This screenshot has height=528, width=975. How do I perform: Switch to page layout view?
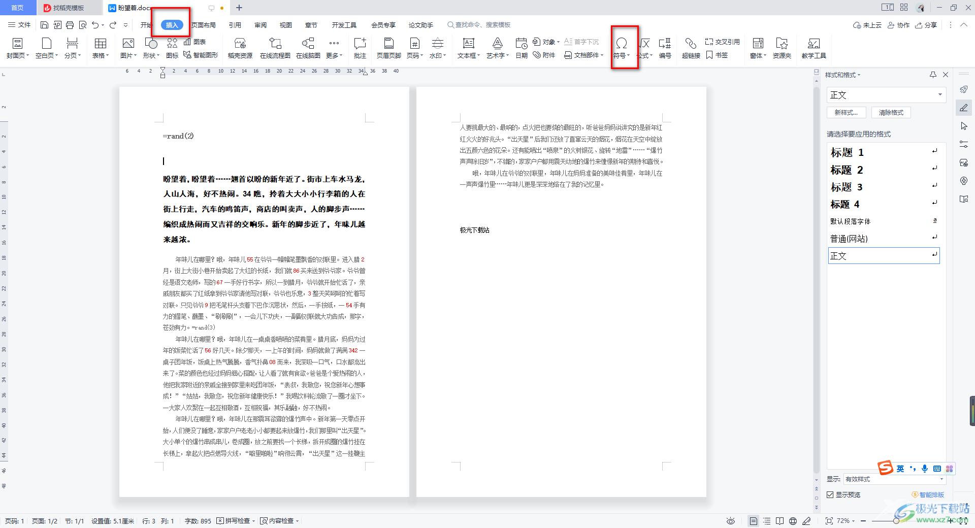tap(754, 521)
